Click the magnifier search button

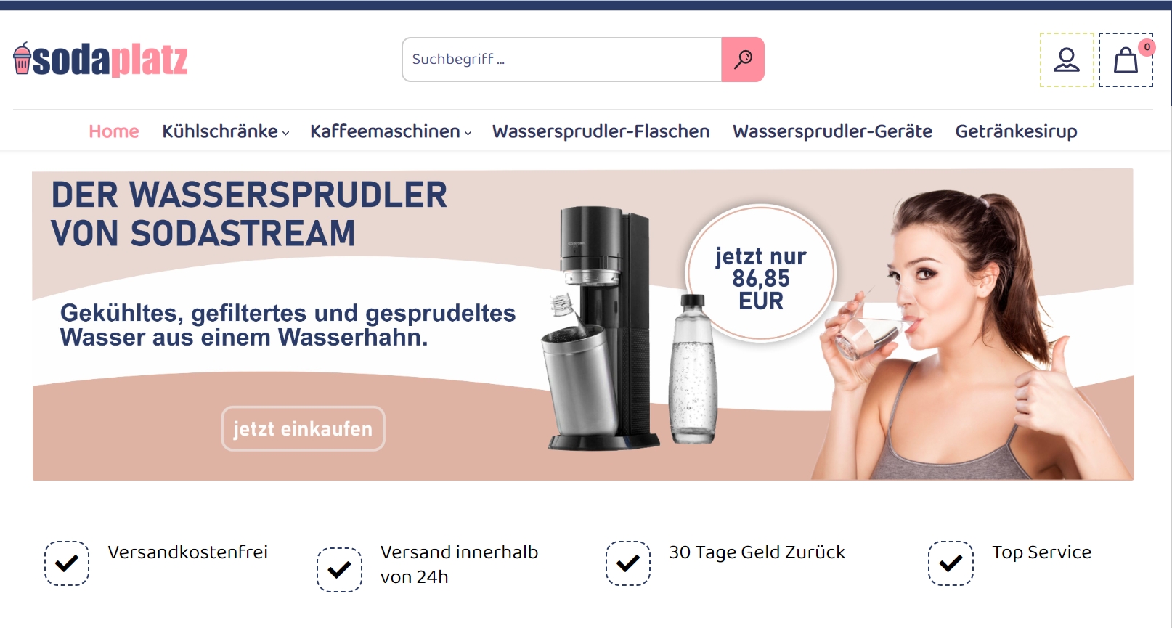tap(742, 60)
